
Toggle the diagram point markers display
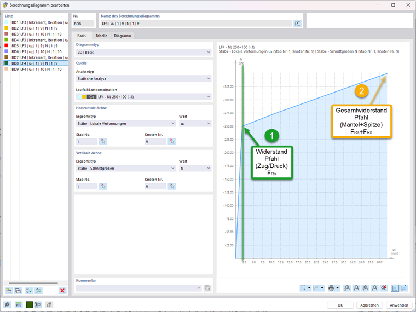click(404, 288)
